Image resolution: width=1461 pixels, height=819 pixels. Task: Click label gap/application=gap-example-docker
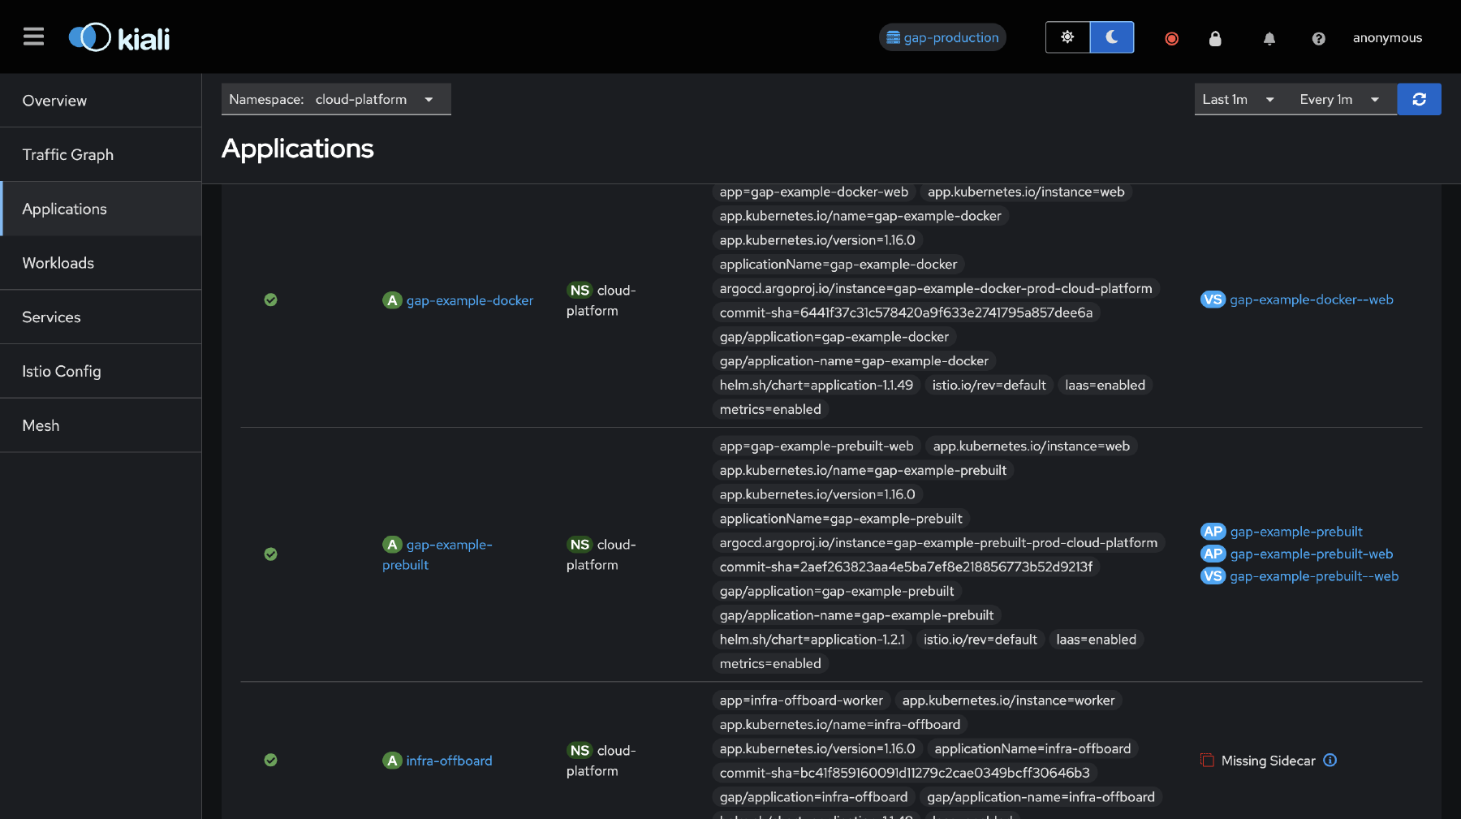(x=834, y=337)
